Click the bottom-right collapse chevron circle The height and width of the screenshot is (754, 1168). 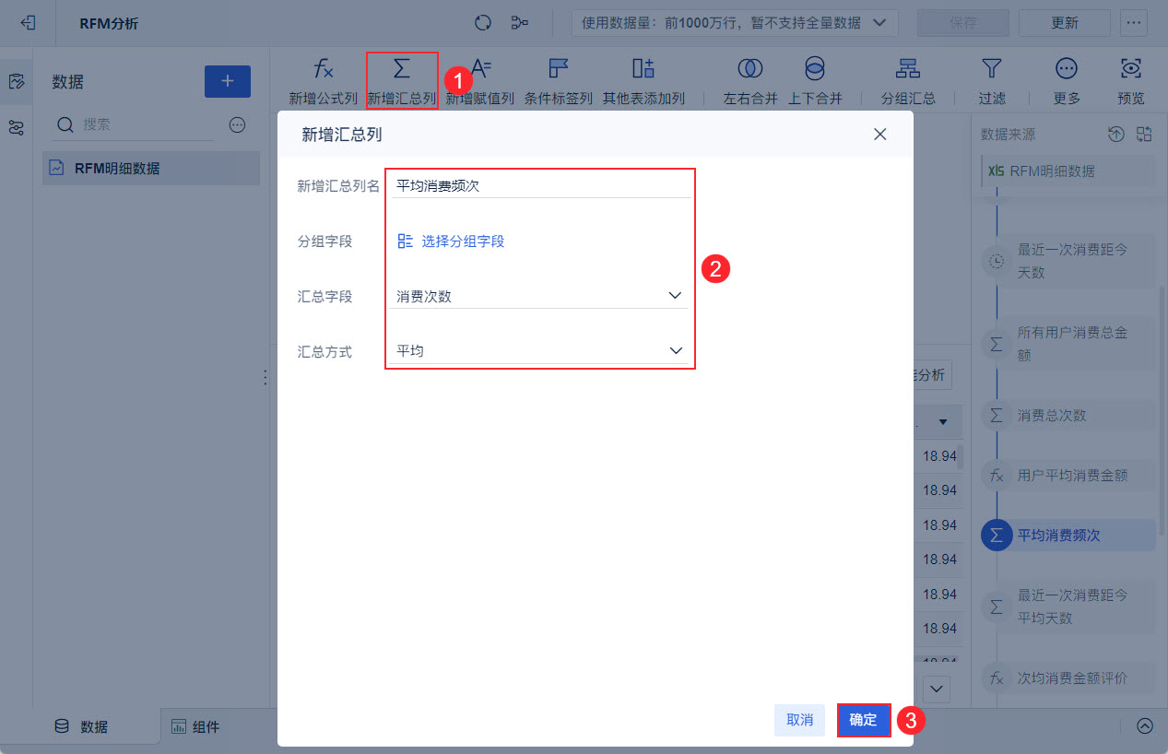pos(1145,725)
